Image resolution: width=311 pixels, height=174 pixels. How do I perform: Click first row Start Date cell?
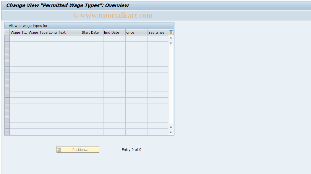click(x=92, y=38)
